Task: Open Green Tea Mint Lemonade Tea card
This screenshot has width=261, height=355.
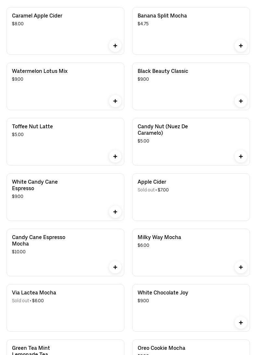Action: [31, 349]
